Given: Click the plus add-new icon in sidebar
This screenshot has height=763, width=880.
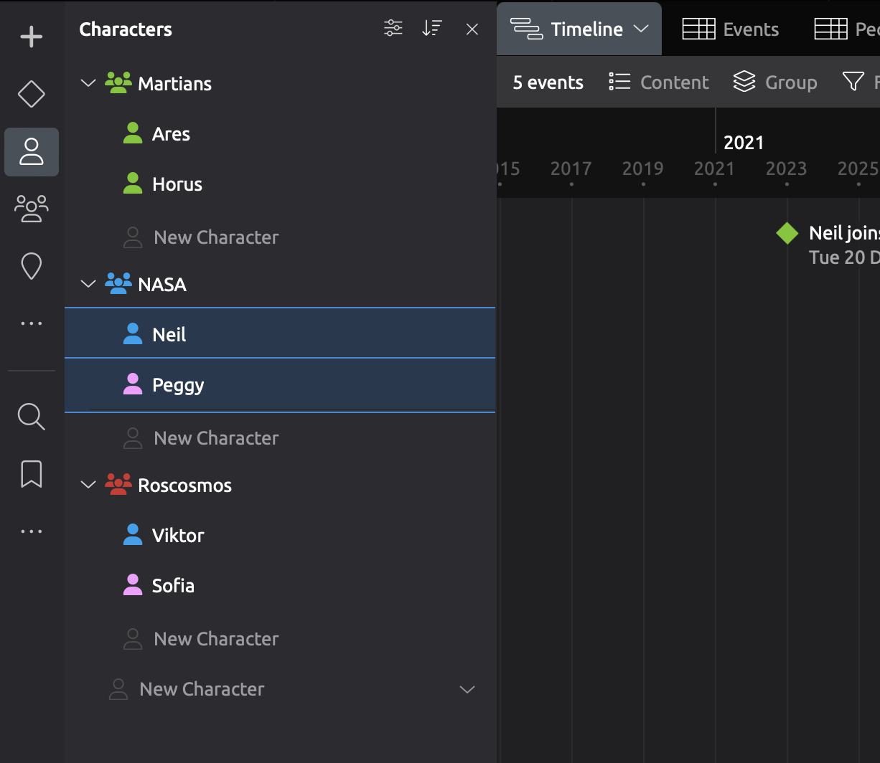Looking at the screenshot, I should click(32, 37).
